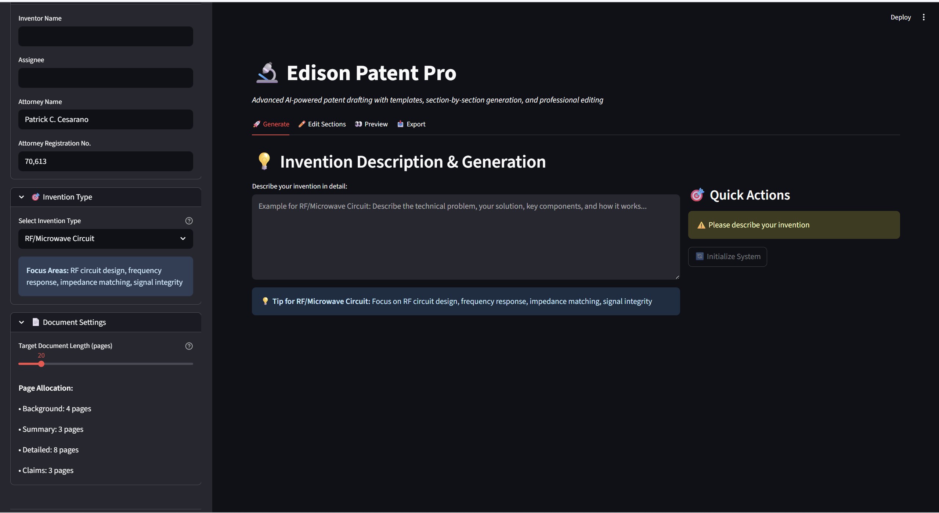Screen dimensions: 939x513
Task: Click the document icon in Document Settings header
Action: 36,322
